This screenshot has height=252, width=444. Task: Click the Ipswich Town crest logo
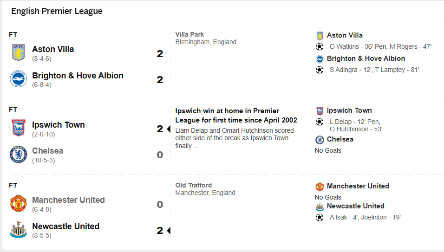[19, 128]
